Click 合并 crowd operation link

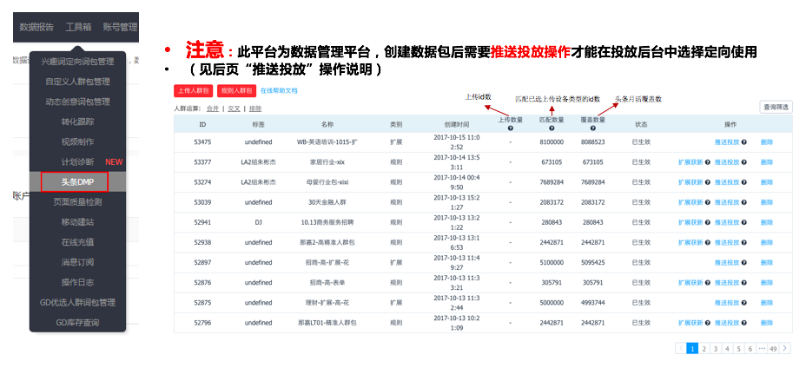[212, 108]
